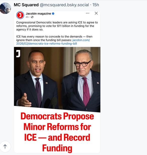The width and height of the screenshot is (147, 155).
Task: Click the red Jacobin magazine logo
Action: 20,15
